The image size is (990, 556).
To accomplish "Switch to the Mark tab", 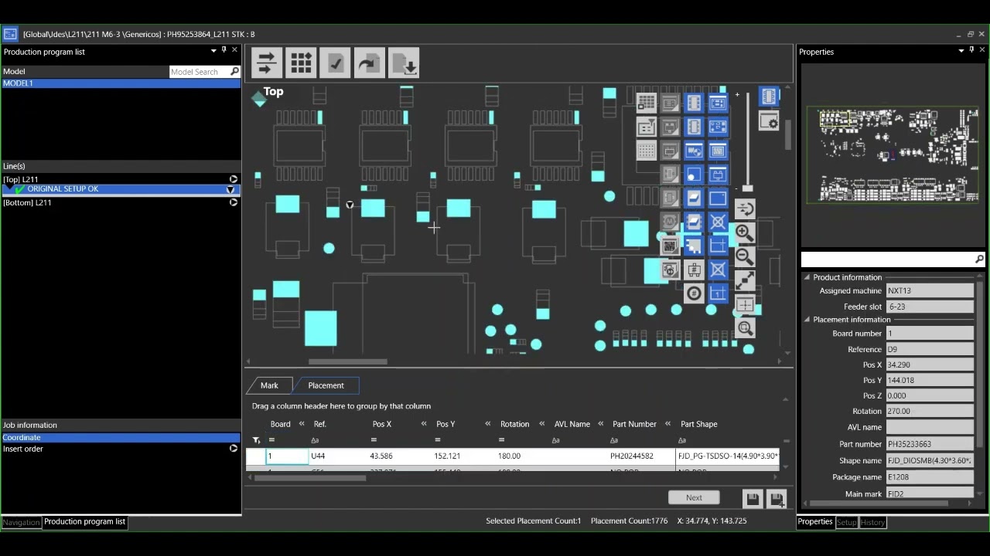I will click(269, 385).
